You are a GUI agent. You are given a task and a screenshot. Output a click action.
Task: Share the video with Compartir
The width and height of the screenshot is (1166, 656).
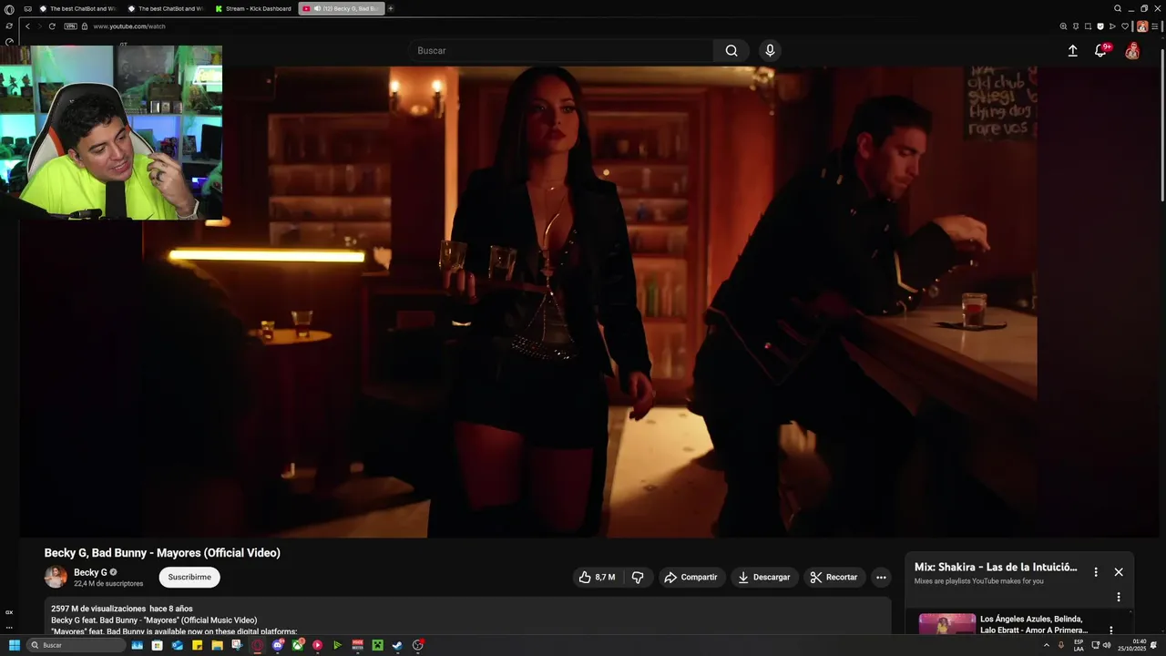pyautogui.click(x=690, y=577)
